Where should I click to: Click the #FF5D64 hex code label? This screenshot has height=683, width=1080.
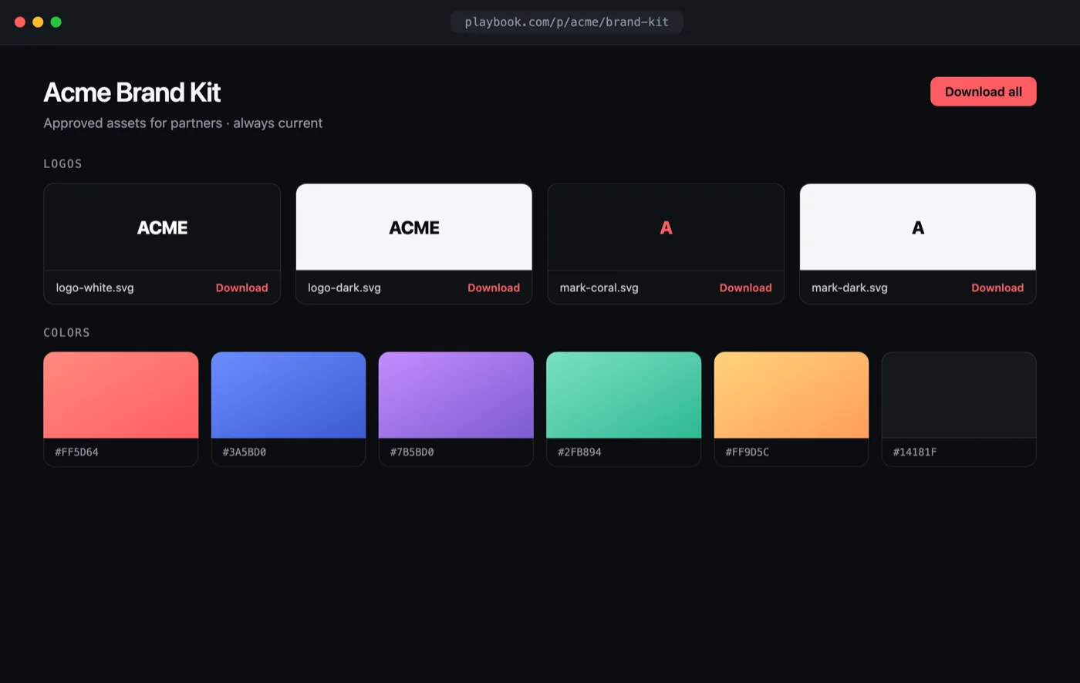76,452
